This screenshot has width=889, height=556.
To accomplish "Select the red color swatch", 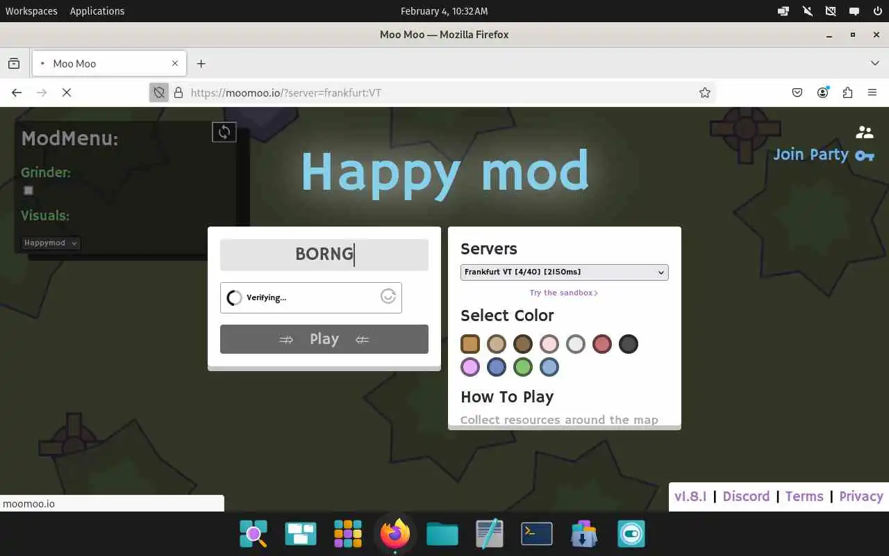I will pyautogui.click(x=602, y=344).
